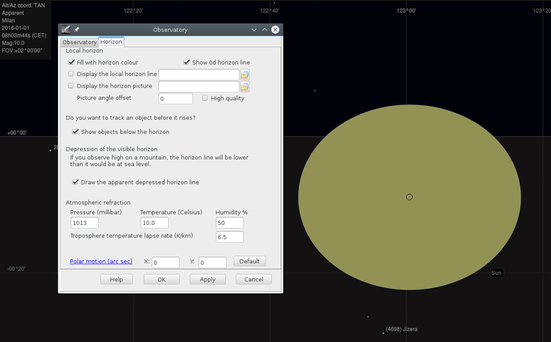551x342 pixels.
Task: Toggle Draw the apparent depressed horizon line
Action: 75,182
